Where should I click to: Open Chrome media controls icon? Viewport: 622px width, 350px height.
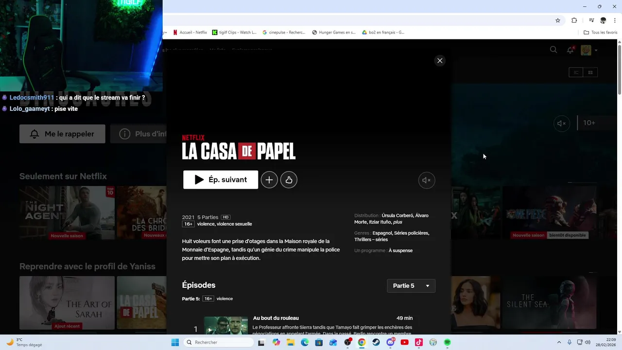[591, 20]
